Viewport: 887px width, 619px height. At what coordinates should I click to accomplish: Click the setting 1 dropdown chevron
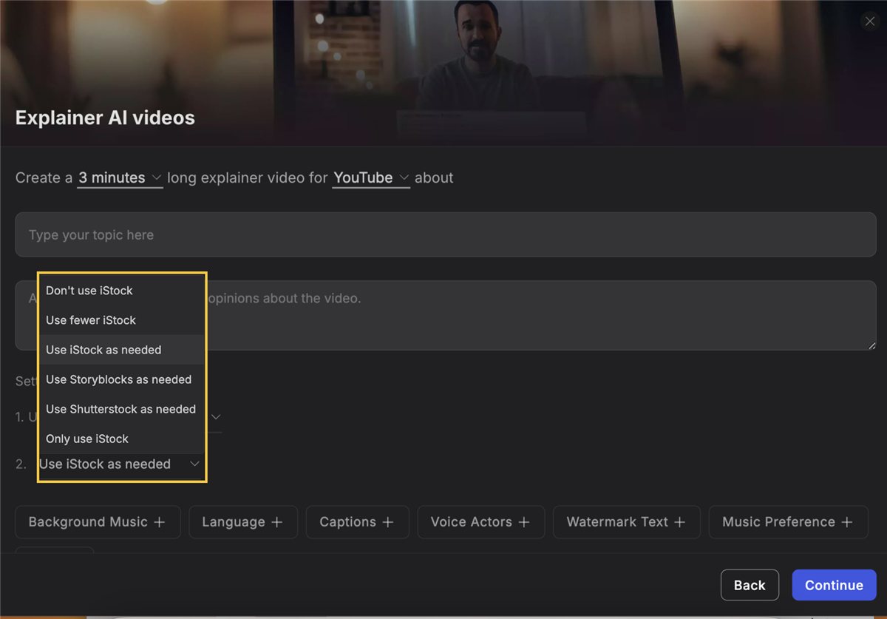coord(215,417)
